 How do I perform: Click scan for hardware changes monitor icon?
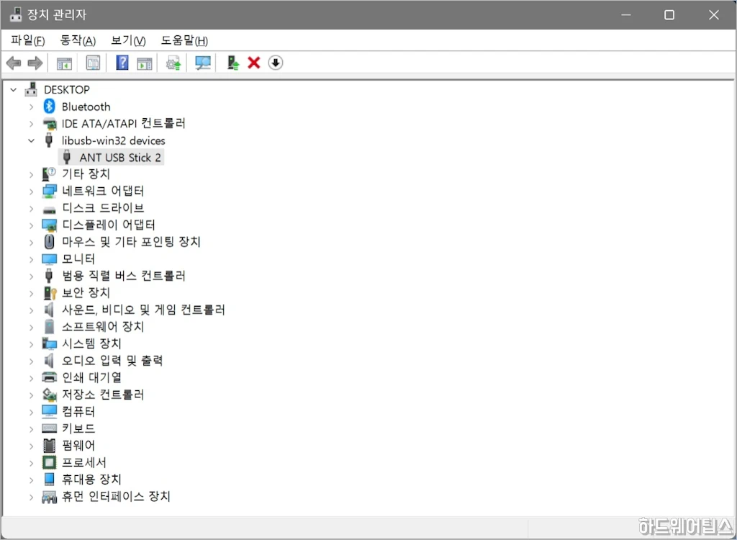[x=202, y=63]
